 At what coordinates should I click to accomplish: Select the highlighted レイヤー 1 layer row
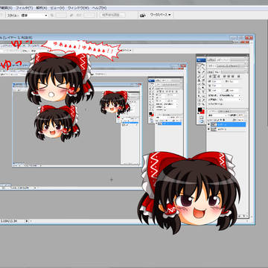(229, 124)
